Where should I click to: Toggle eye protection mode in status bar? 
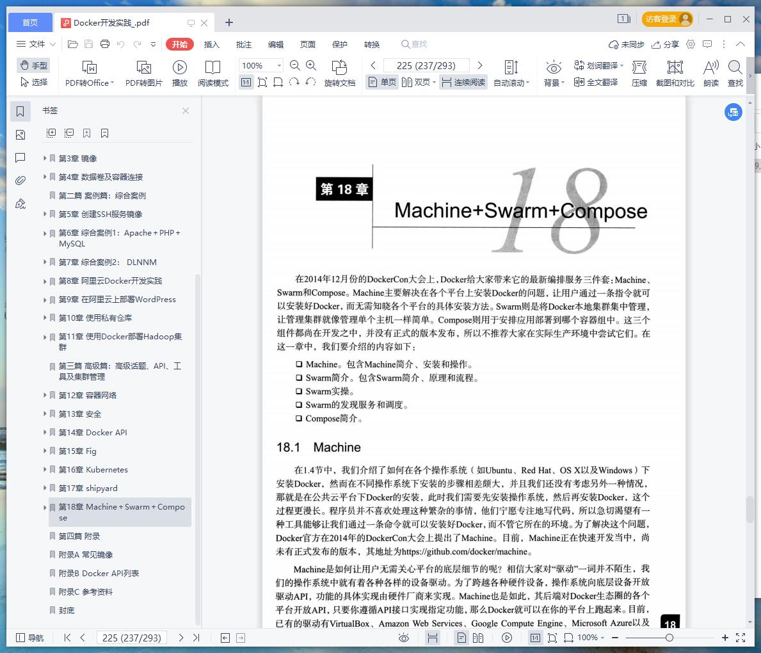click(404, 638)
